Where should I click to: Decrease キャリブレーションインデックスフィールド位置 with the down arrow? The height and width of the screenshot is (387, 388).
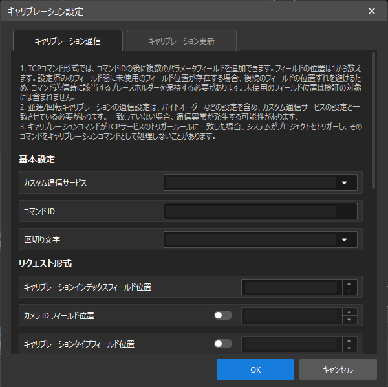[x=349, y=291]
